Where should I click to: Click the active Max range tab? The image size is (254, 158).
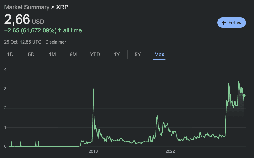[x=159, y=55]
